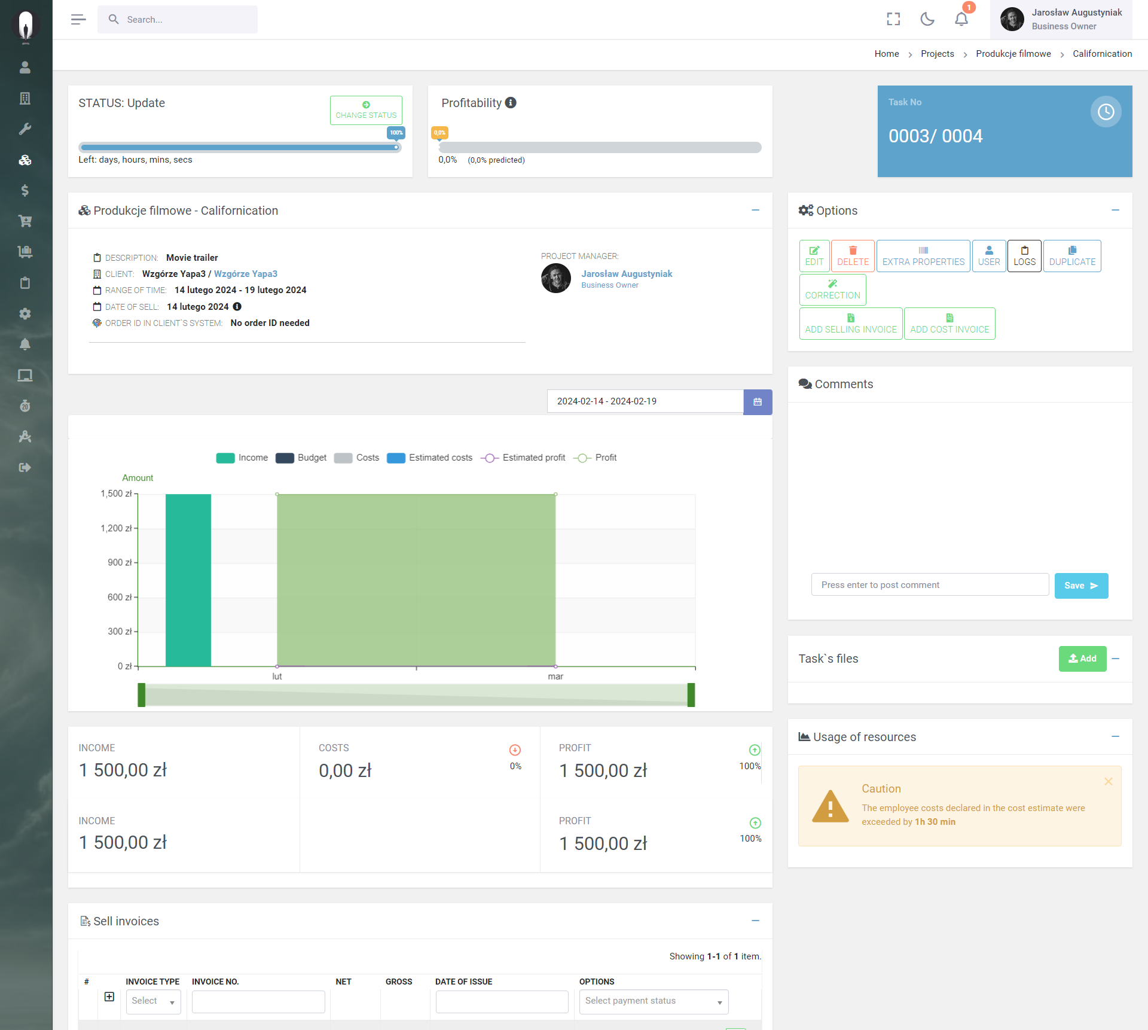Switch to dark mode with the moon icon
Screen dimensions: 1148x1030
tap(927, 20)
